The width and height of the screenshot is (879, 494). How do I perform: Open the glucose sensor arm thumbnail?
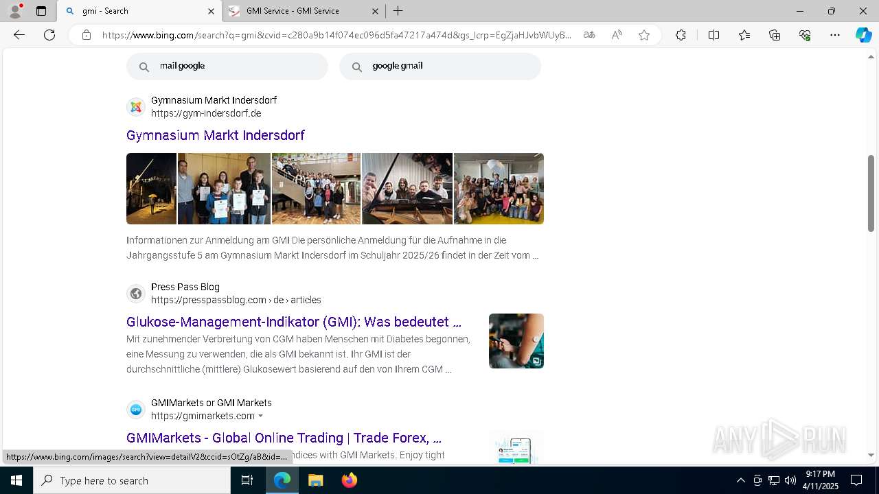tap(516, 341)
